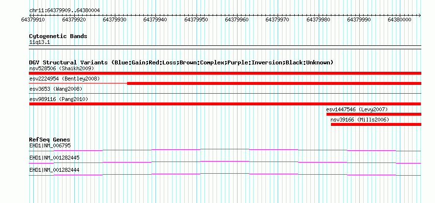Screen dimensions: 435x203
Task: Click the EHD1|NM_006795 magenta transcript line
Action: (225, 150)
